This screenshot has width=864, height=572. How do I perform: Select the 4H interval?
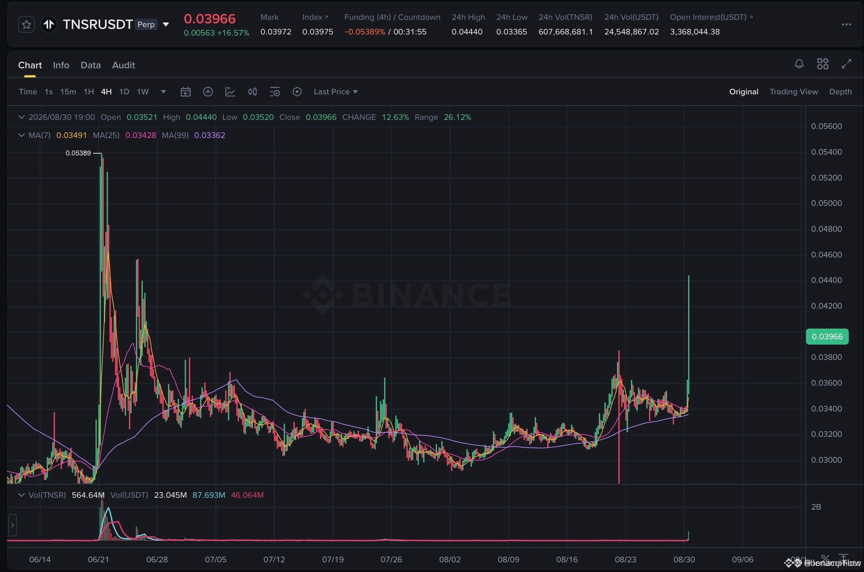coord(106,92)
